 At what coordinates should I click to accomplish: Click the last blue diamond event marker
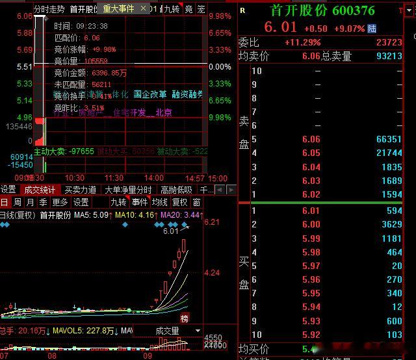(x=185, y=225)
